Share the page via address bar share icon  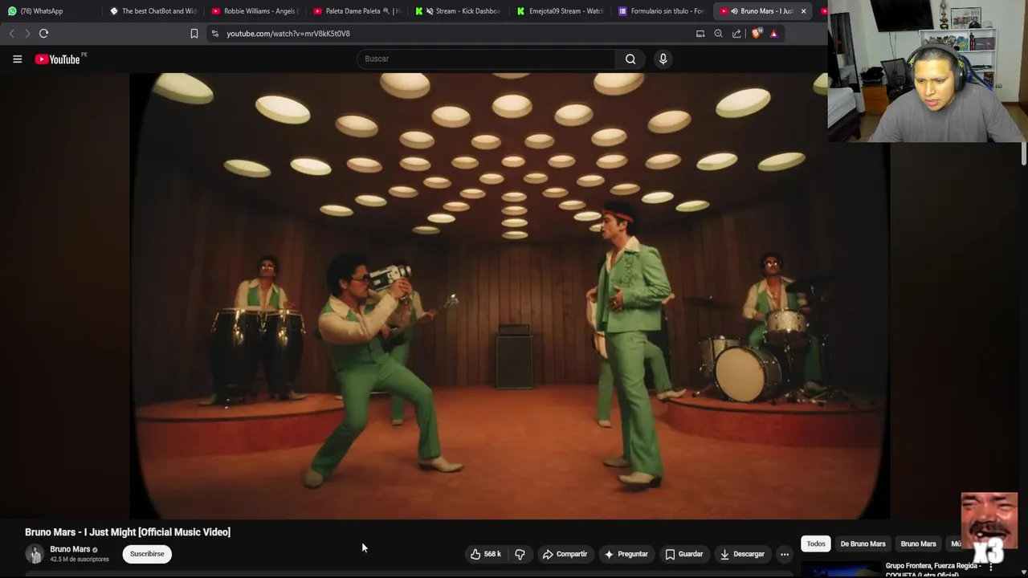coord(736,34)
